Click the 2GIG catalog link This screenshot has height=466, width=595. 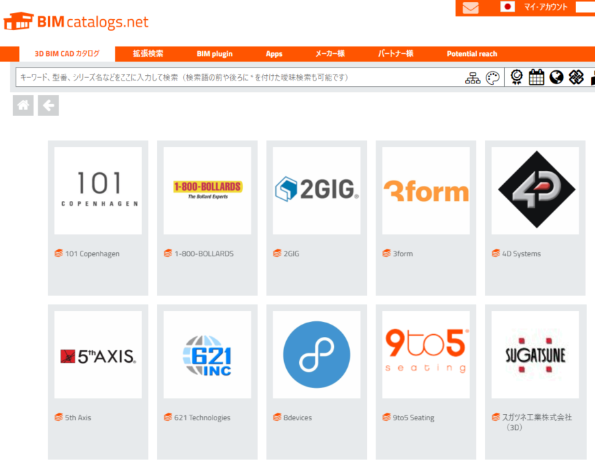[x=291, y=253]
